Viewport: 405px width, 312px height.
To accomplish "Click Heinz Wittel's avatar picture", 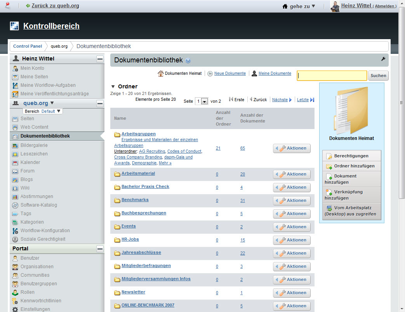I will tap(335, 6).
